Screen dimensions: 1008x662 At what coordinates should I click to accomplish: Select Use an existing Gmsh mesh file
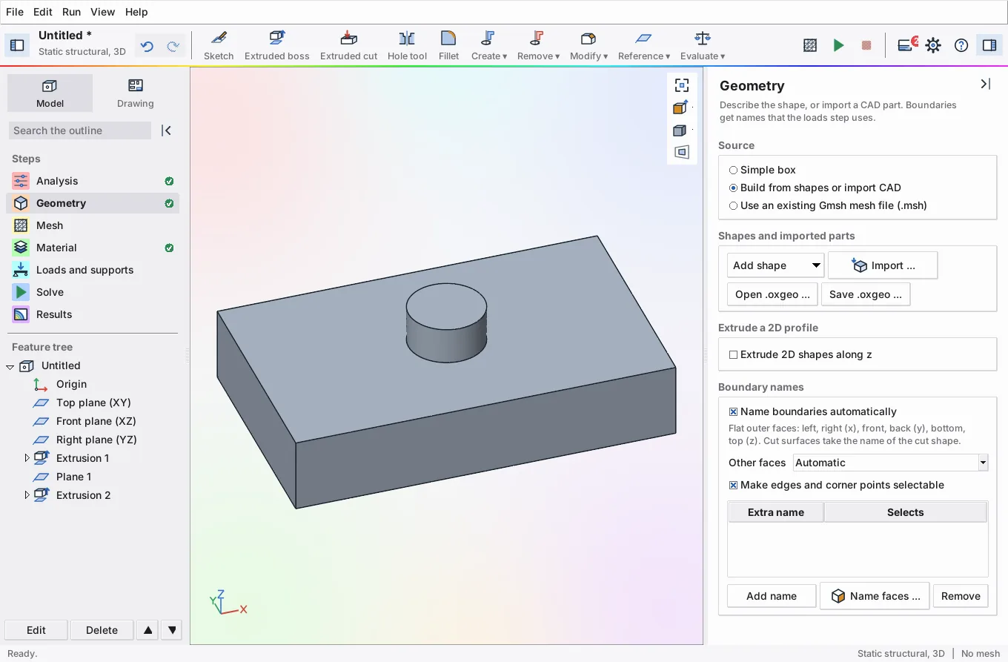click(x=828, y=205)
